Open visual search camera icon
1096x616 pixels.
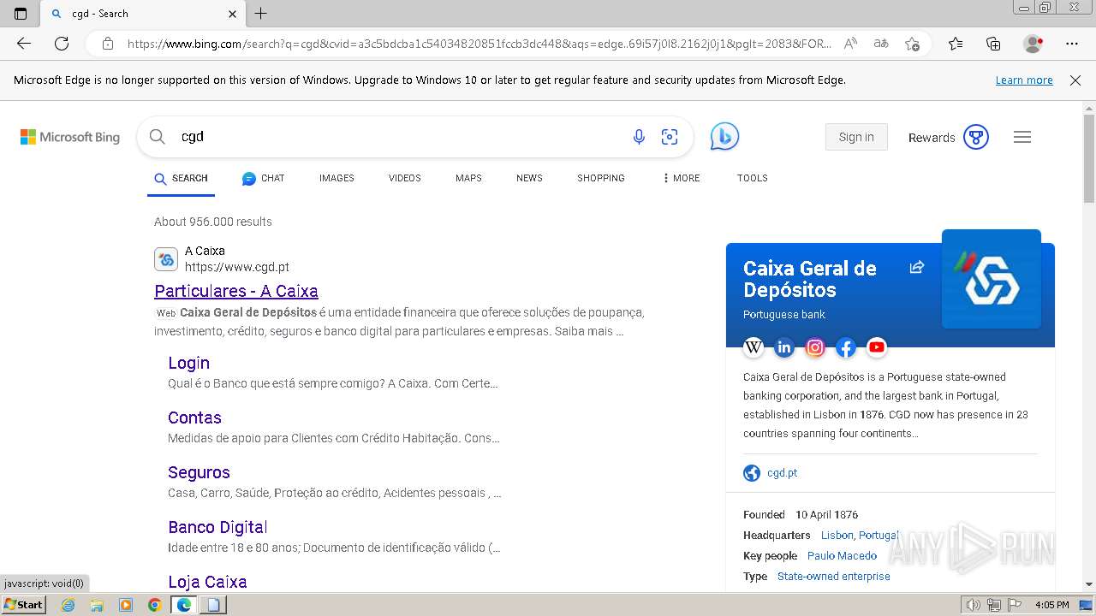[670, 137]
